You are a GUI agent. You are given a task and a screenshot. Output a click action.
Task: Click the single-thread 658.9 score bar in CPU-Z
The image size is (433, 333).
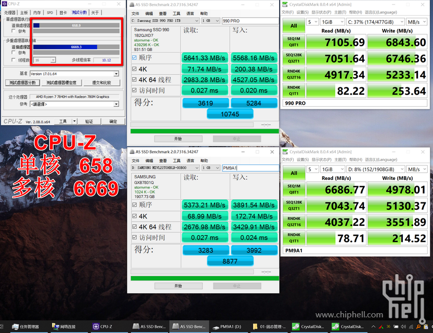click(76, 25)
